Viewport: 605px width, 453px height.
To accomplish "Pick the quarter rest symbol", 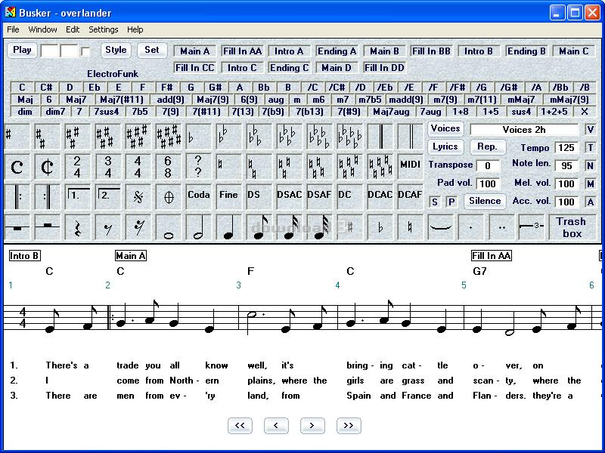I will tap(77, 226).
